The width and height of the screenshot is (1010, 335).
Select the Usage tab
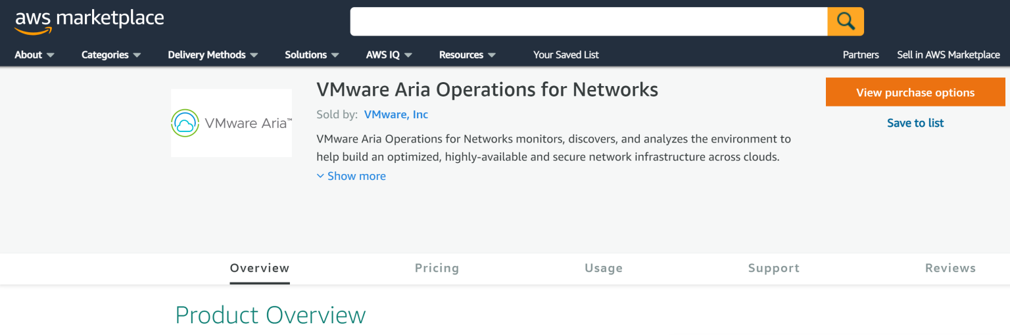(x=603, y=268)
